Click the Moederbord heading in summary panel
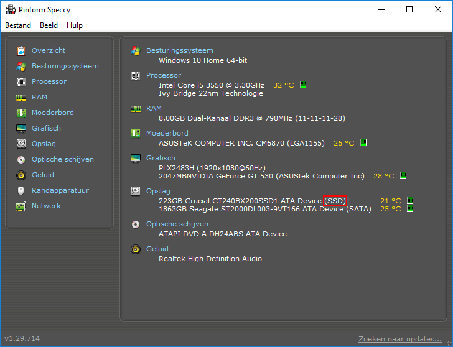 pos(167,133)
